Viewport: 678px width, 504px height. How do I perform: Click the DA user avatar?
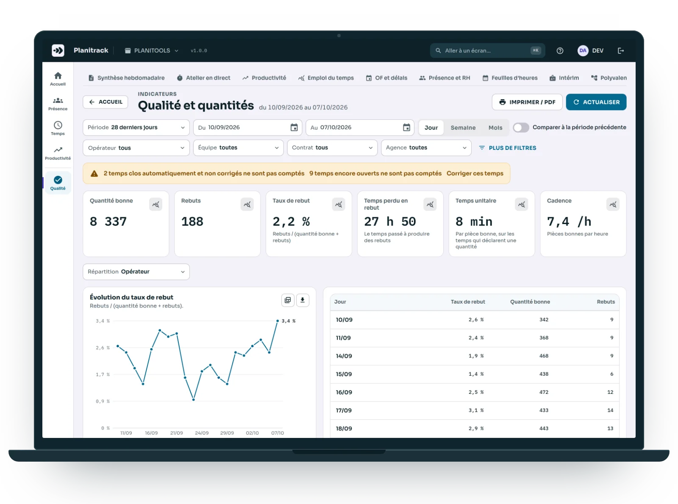583,50
